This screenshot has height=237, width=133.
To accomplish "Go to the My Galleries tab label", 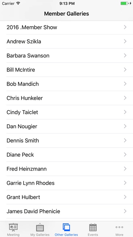I will (x=40, y=235).
